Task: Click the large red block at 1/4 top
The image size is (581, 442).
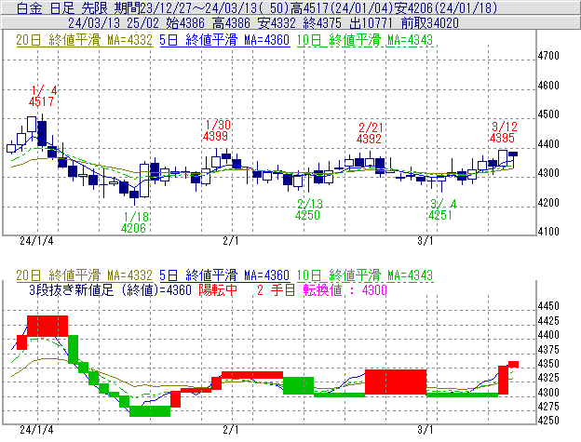Action: 47,326
